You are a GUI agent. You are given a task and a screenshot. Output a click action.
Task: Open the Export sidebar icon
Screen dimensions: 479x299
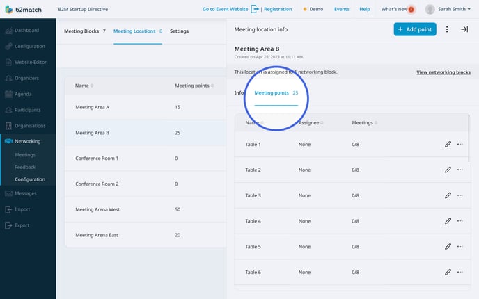pyautogui.click(x=8, y=225)
